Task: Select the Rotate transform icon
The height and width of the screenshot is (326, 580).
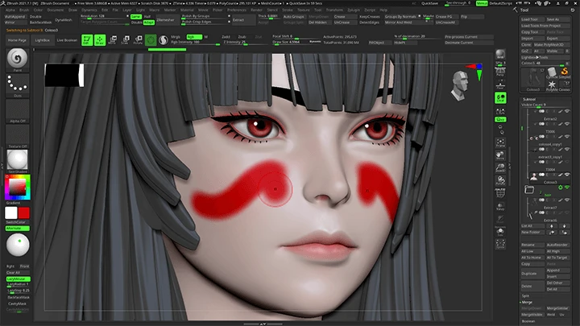Action: [x=138, y=40]
